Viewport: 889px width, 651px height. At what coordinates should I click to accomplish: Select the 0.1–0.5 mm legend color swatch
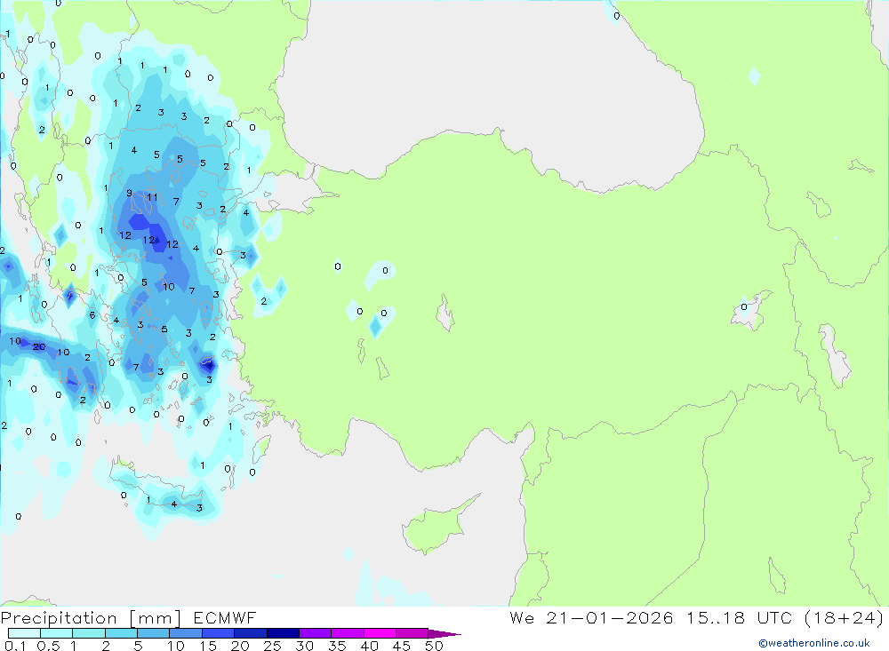click(x=24, y=633)
